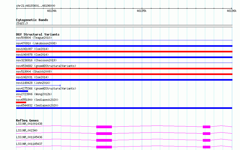240x150 pixels.
Task: Click variant label nsv1060978 (Coe2014)
Action: 32,55
